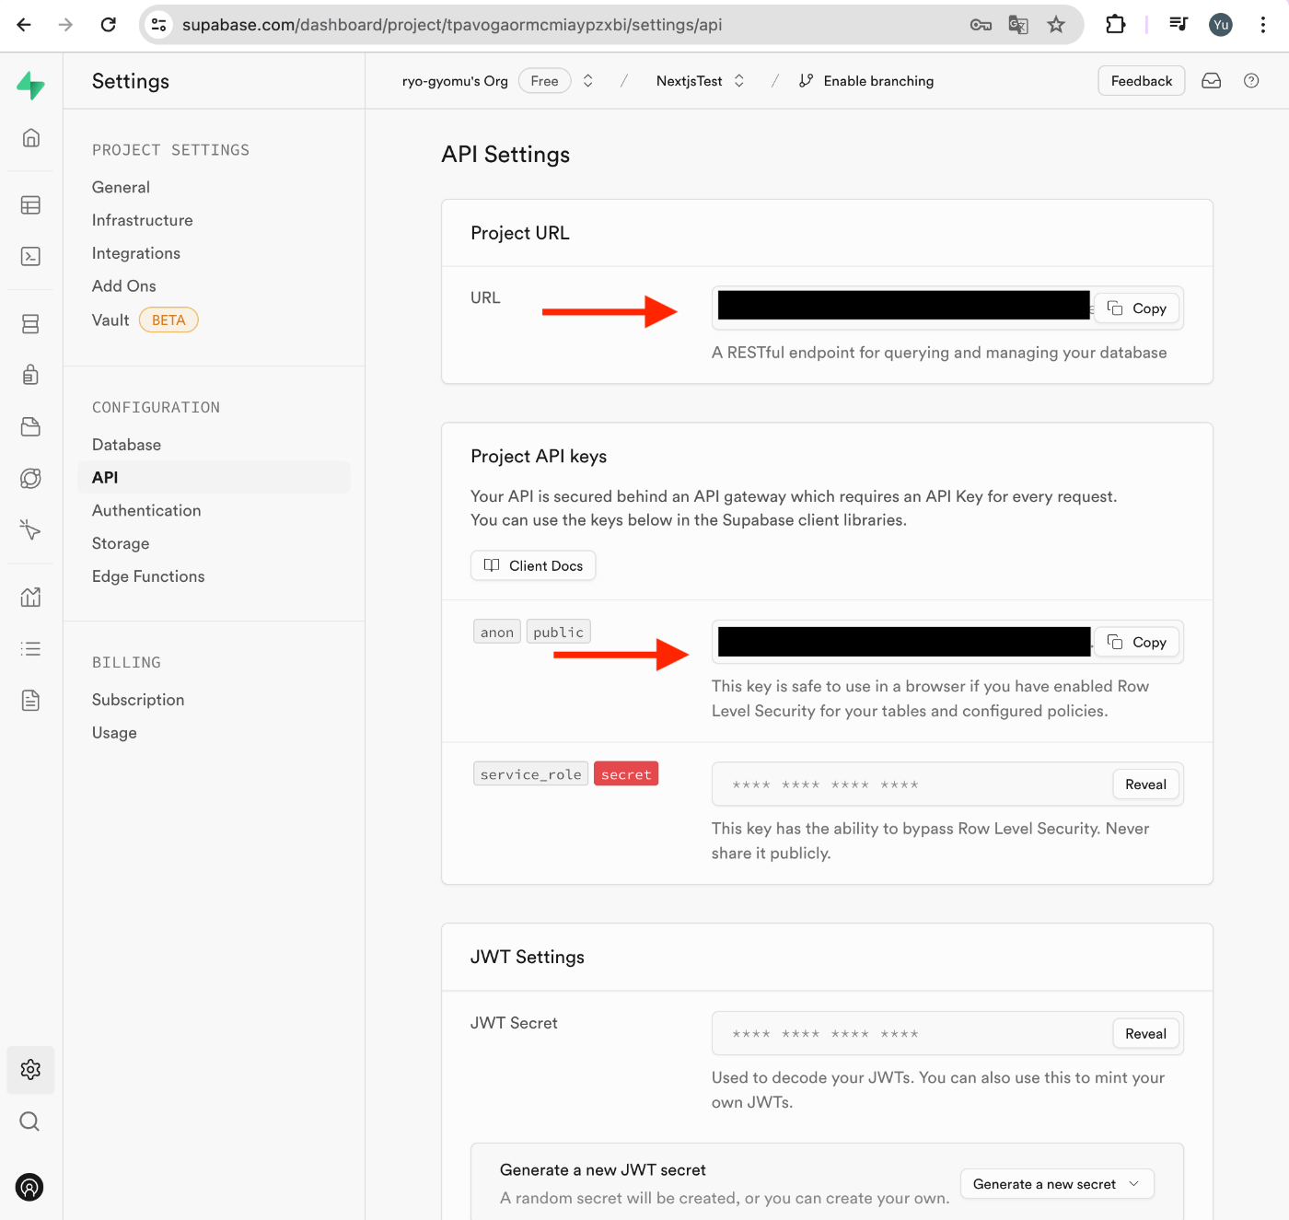Open Project Settings gear icon

30,1069
